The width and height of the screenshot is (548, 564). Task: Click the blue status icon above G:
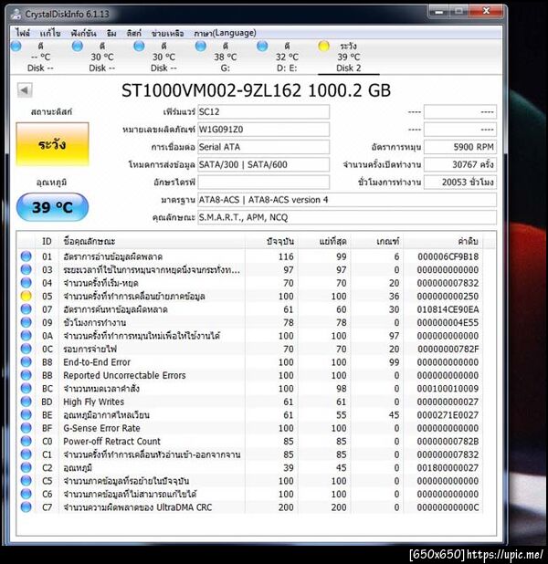201,46
